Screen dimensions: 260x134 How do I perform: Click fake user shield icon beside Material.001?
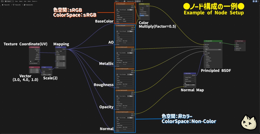click(x=136, y=1)
